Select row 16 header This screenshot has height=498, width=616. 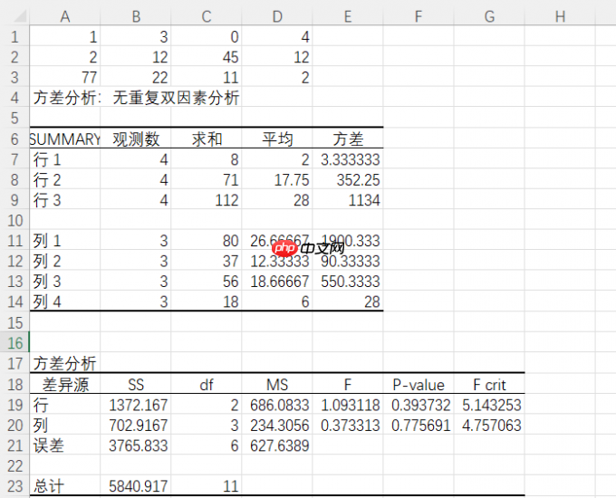14,343
